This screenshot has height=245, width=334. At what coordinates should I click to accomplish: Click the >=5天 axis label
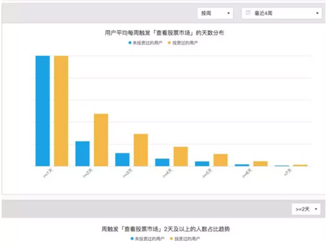[207, 173]
